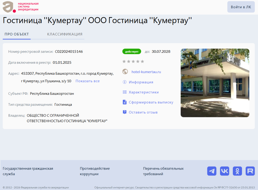Open the Характеристики link

144,92
